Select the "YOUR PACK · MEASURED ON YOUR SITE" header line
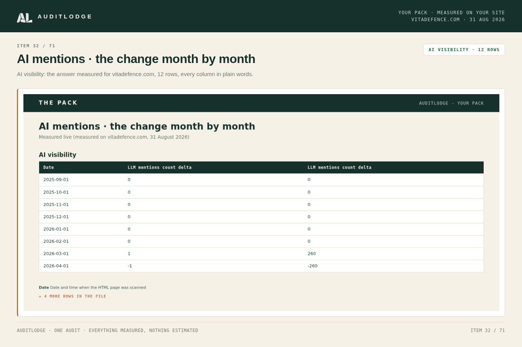This screenshot has width=522, height=347. coord(451,13)
